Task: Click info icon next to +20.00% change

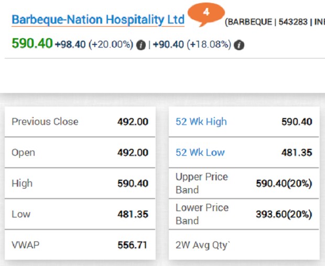Action: 141,45
